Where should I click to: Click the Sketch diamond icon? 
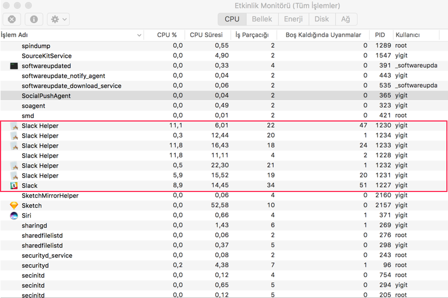pyautogui.click(x=14, y=205)
